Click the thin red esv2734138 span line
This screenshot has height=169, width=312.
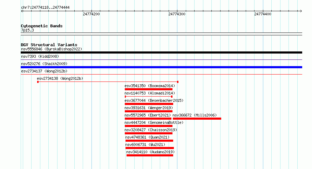pos(108,82)
